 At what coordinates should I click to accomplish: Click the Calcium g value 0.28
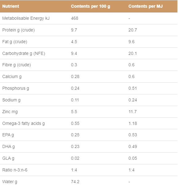tap(75, 76)
